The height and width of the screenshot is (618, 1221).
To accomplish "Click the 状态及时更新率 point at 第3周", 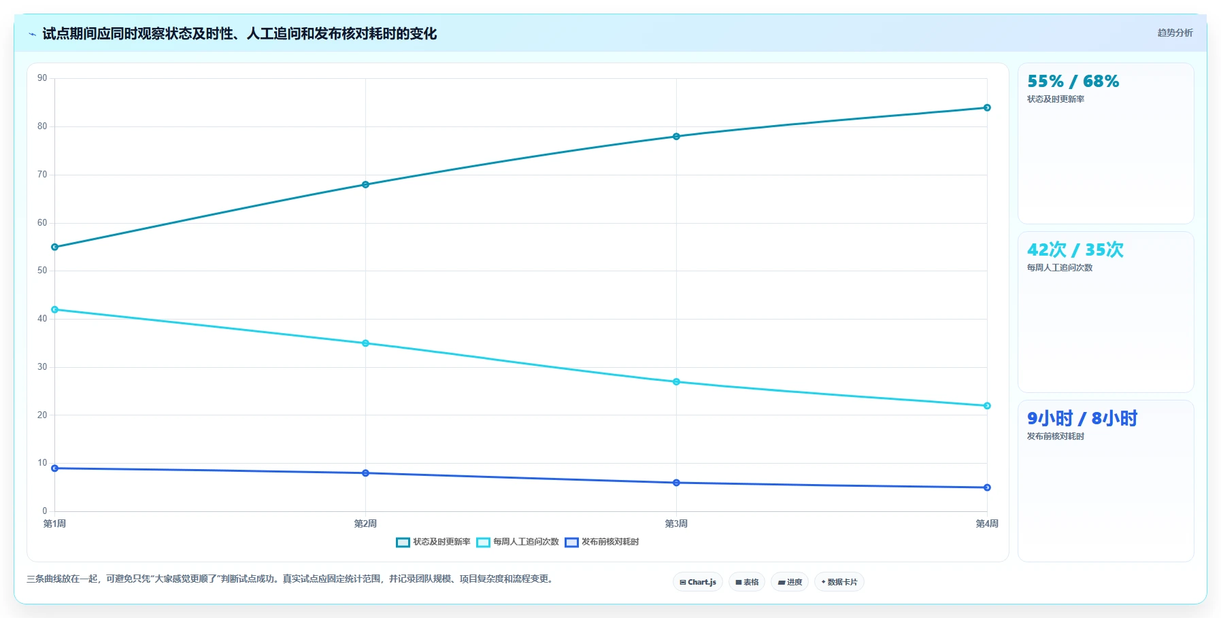I will [676, 137].
